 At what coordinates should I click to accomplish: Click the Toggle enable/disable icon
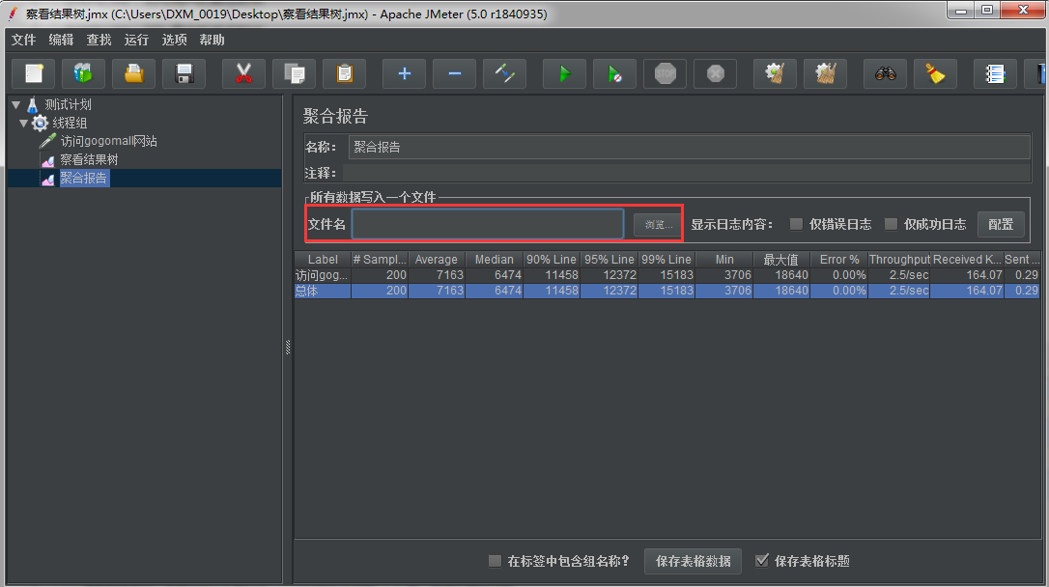tap(504, 73)
